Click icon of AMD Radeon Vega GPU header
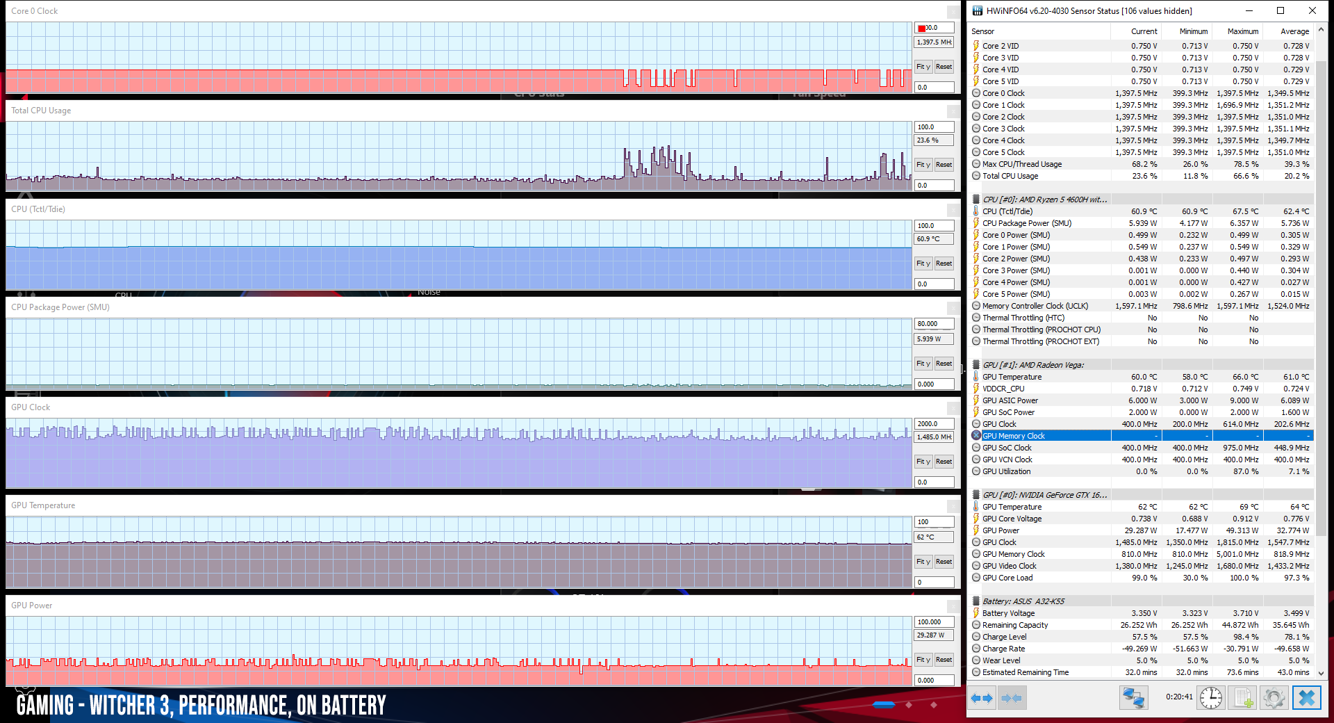 click(976, 365)
